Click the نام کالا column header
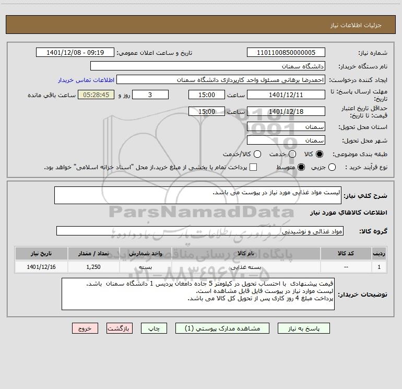Screen dimensions: 402x389 tap(246, 253)
